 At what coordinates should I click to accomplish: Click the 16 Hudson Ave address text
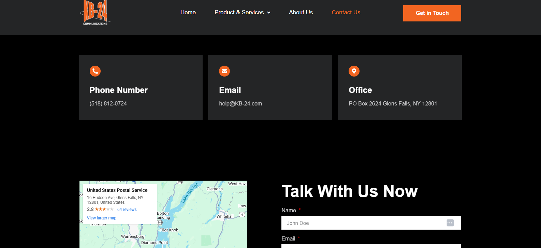coord(115,200)
